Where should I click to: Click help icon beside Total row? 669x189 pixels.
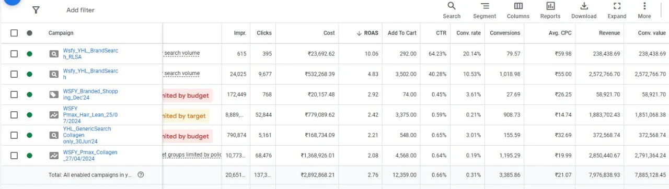pos(141,175)
